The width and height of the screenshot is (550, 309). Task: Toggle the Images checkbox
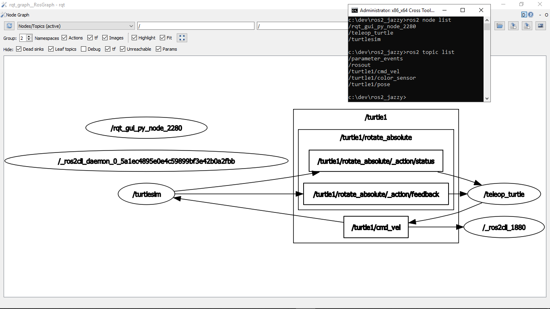(105, 38)
